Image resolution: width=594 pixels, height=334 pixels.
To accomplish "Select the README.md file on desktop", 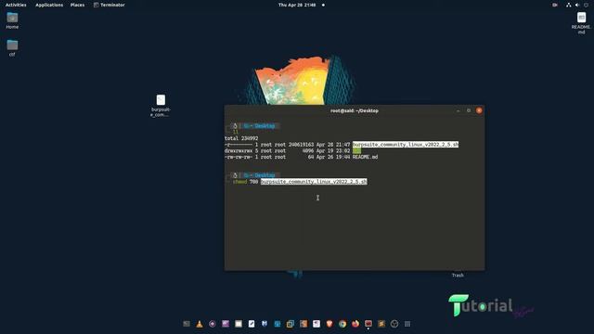I will (581, 22).
